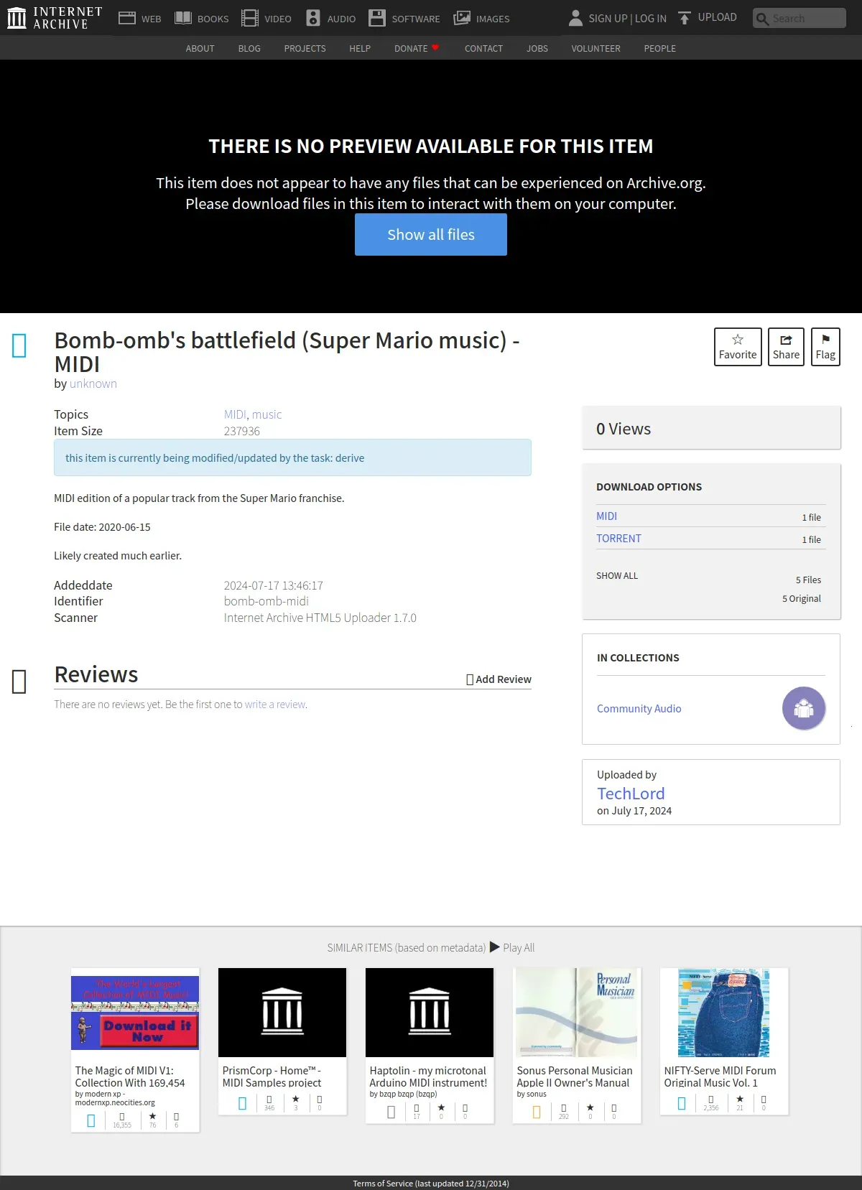Open the Projects menu item
The height and width of the screenshot is (1190, 862).
[x=305, y=48]
